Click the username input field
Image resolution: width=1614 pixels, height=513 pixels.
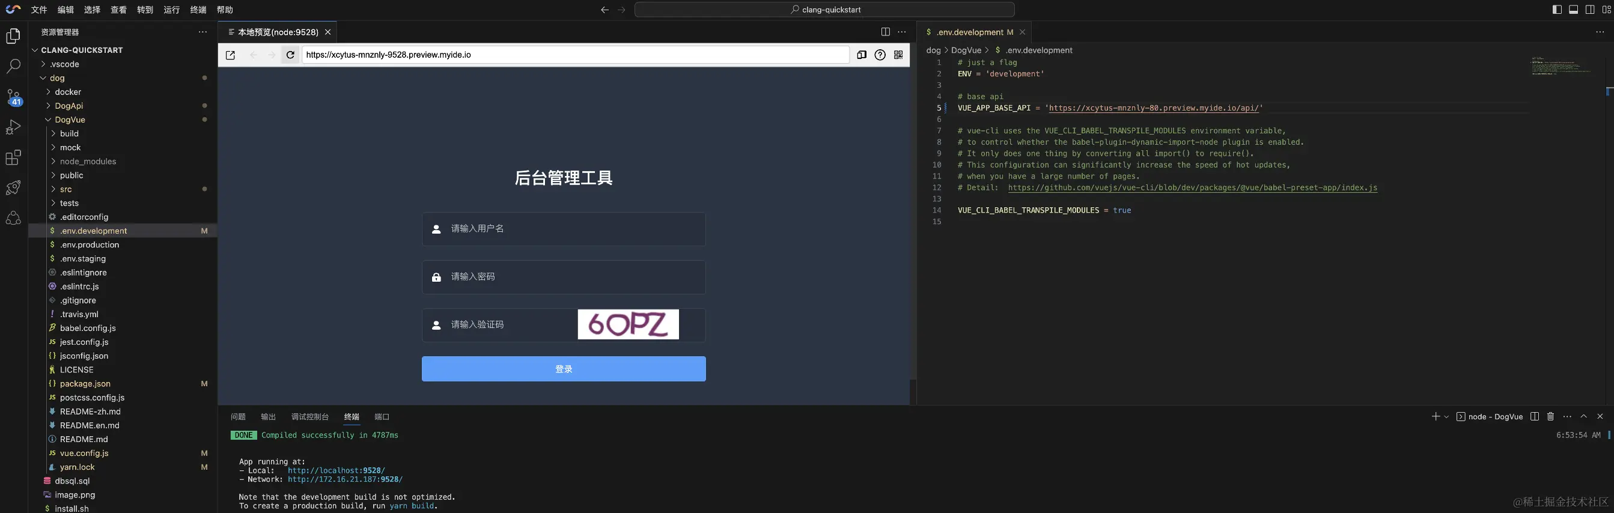[x=563, y=229]
